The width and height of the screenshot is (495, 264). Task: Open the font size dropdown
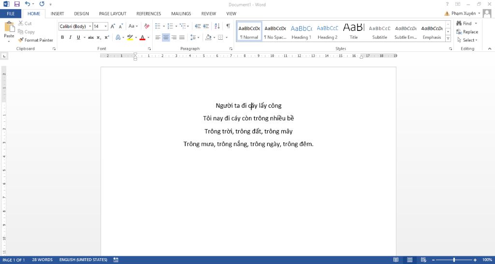tap(106, 27)
